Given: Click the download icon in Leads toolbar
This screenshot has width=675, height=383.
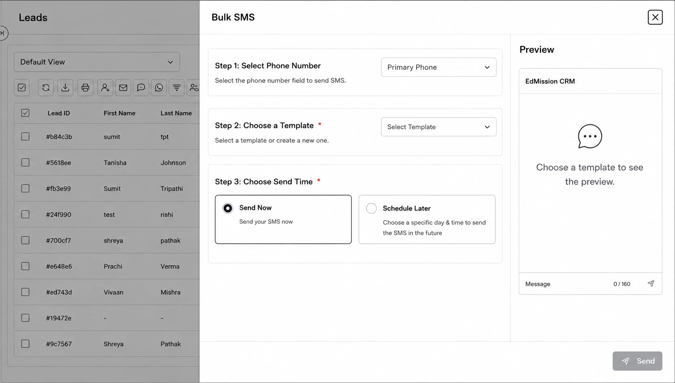Looking at the screenshot, I should point(65,88).
